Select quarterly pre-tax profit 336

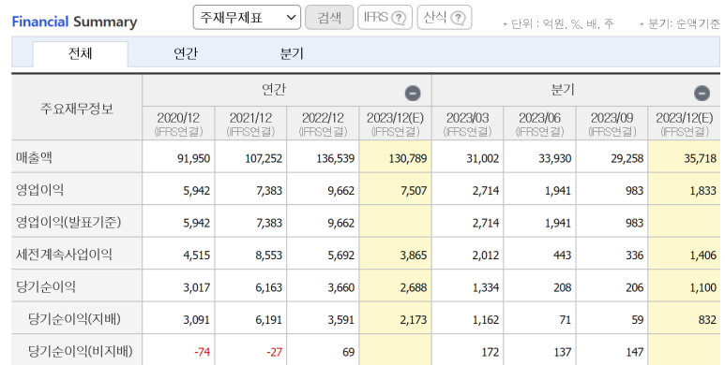[x=634, y=255]
